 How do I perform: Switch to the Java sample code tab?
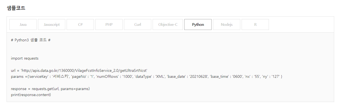(23, 24)
